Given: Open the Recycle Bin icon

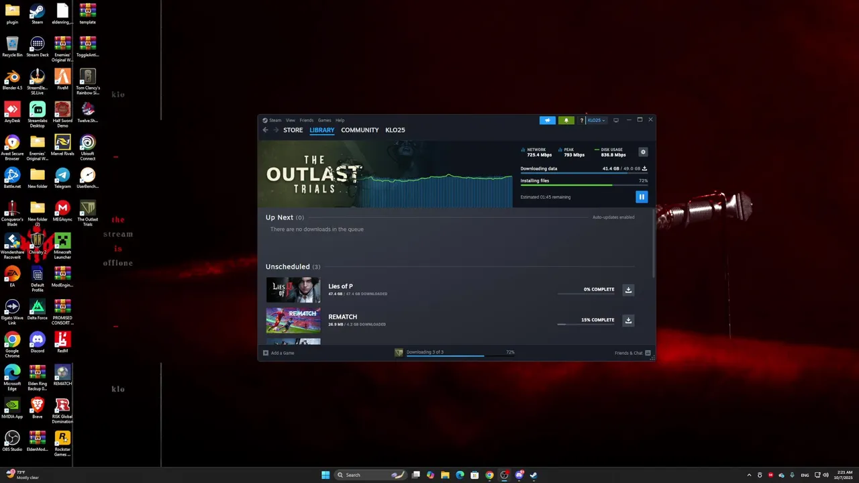Looking at the screenshot, I should tap(12, 47).
